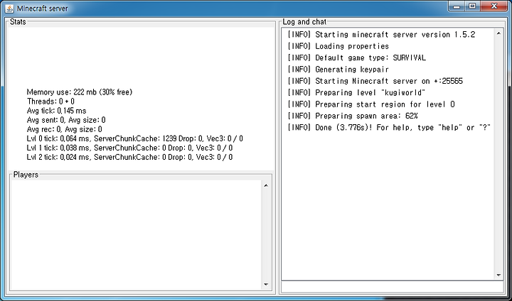Click the Java icon in title bar
The width and height of the screenshot is (512, 301).
coord(9,8)
